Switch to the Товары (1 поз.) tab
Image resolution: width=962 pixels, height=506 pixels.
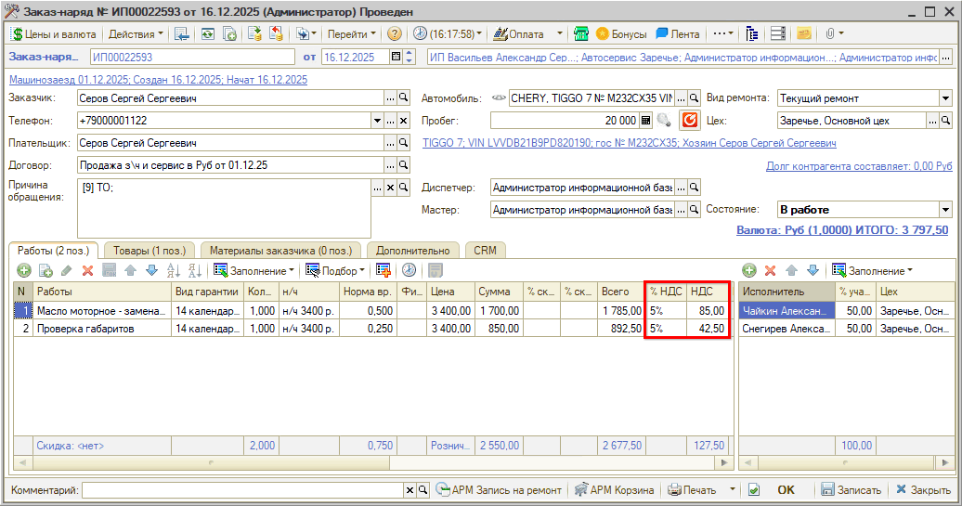(x=149, y=251)
